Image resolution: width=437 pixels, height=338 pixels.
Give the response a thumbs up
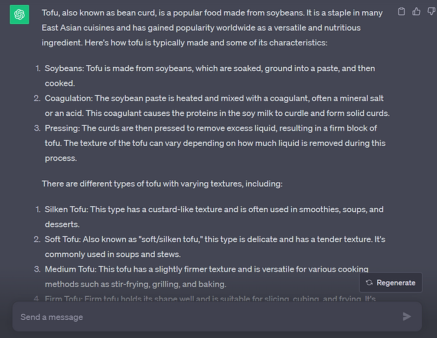[x=416, y=11]
